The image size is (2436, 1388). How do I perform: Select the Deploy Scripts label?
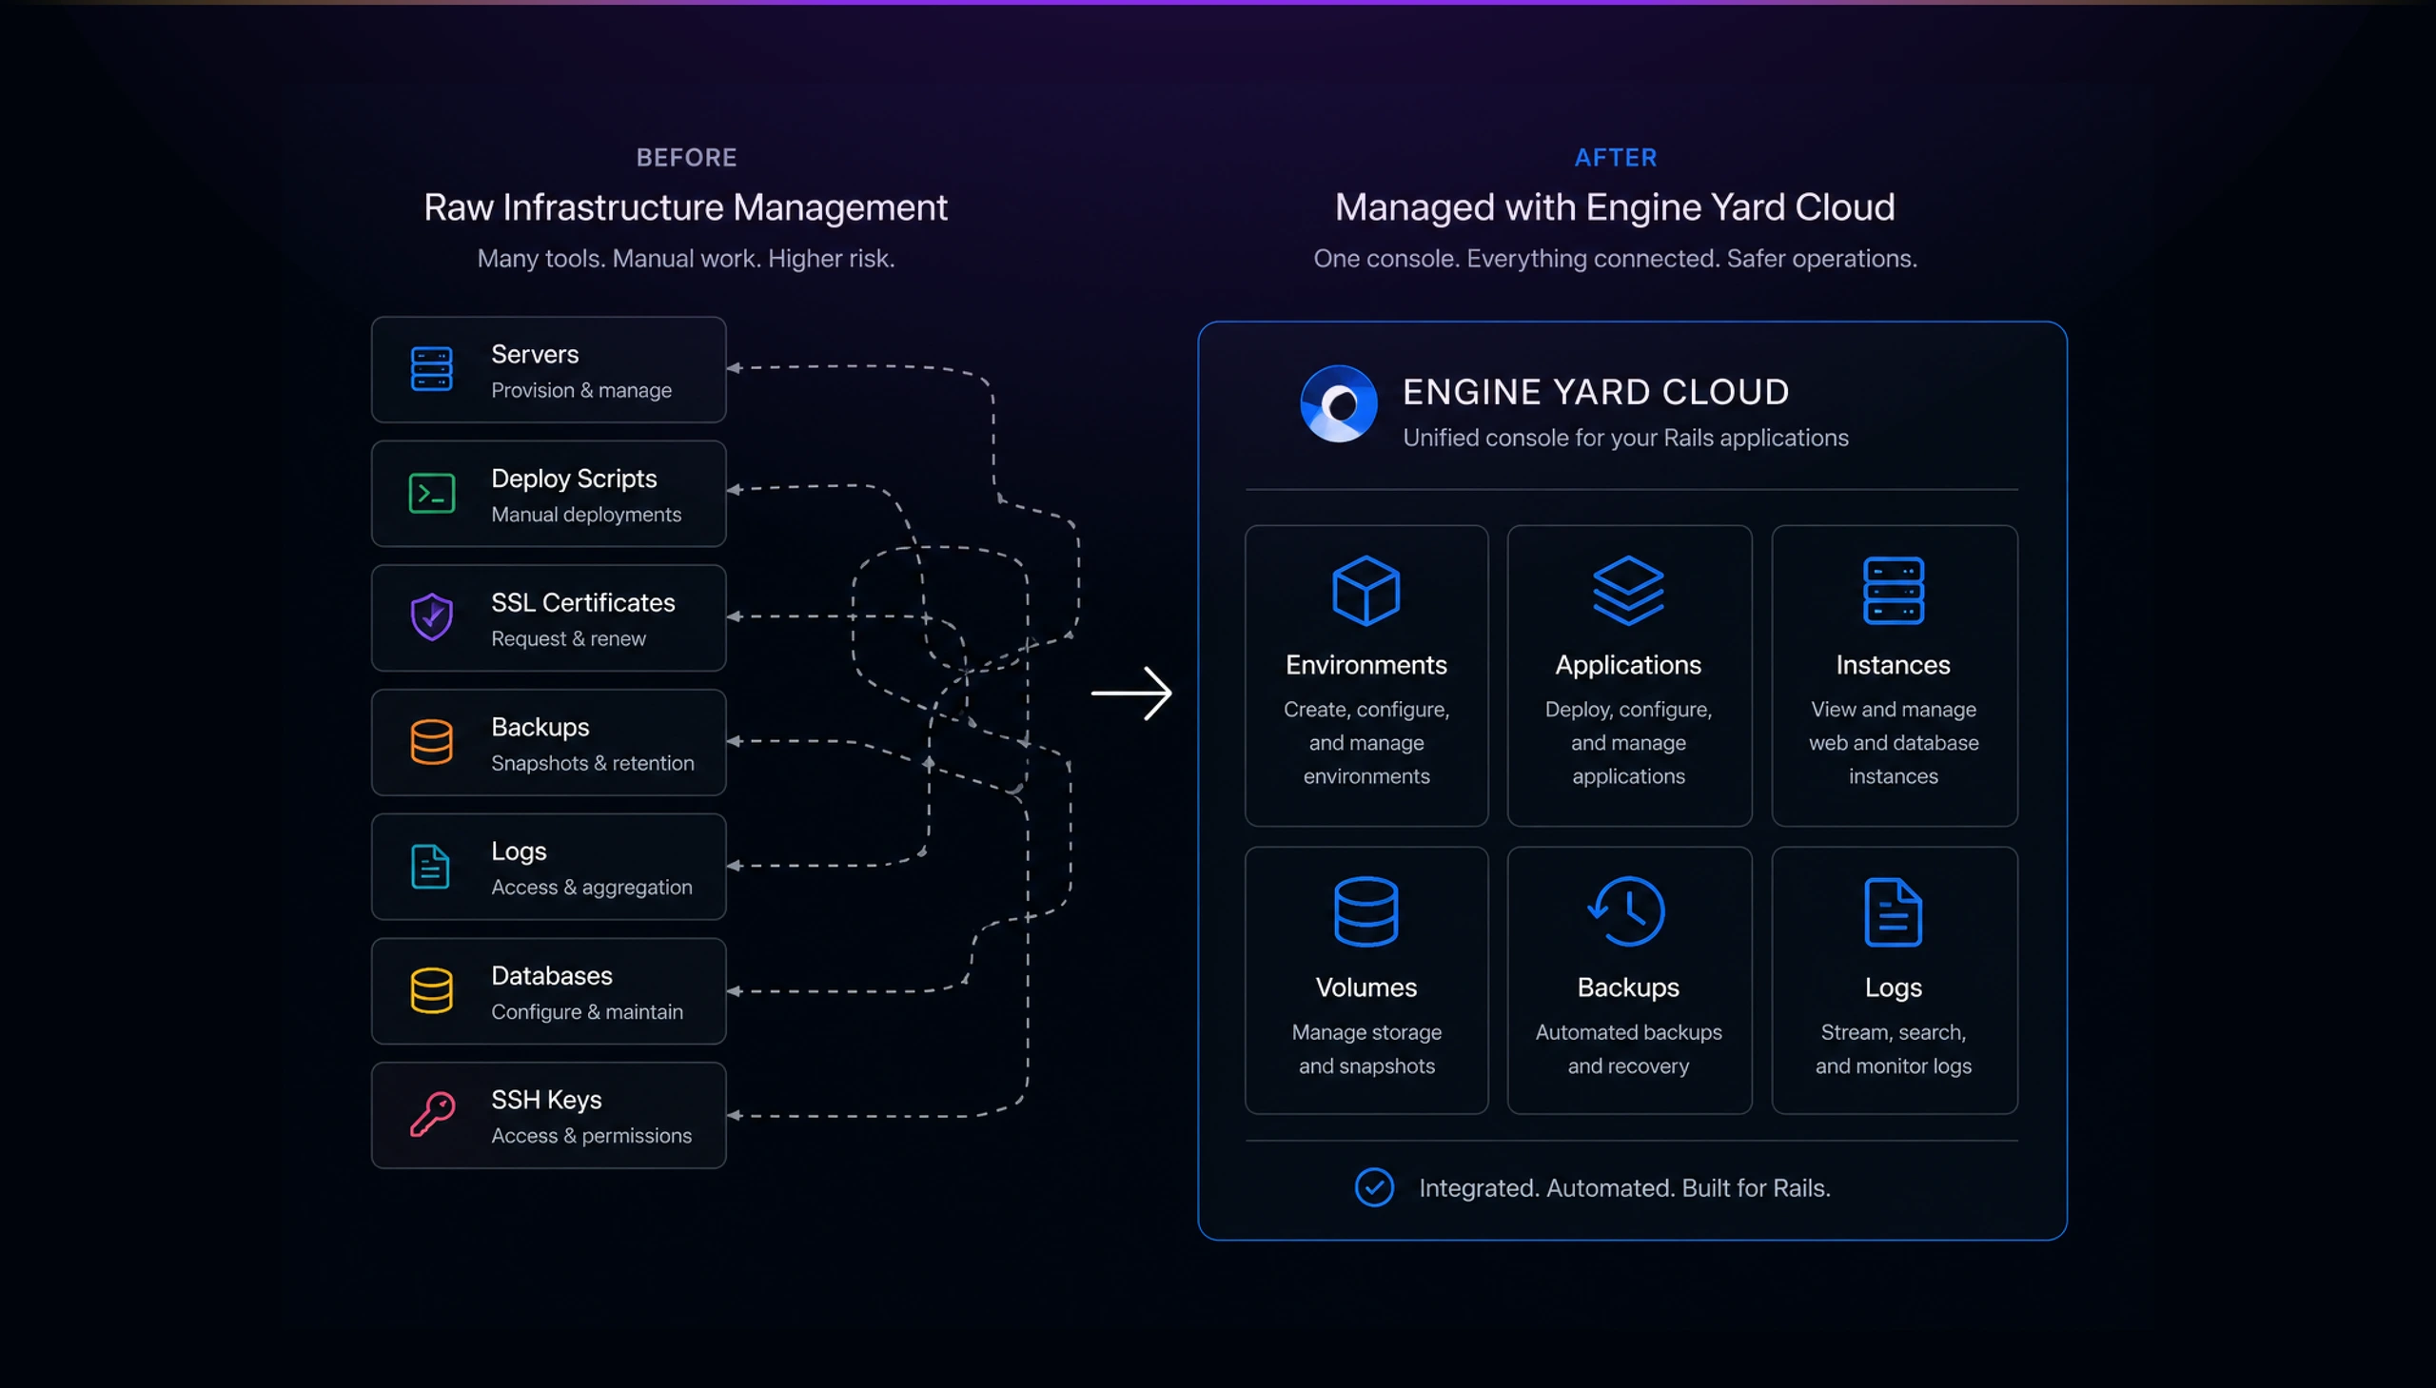[574, 479]
